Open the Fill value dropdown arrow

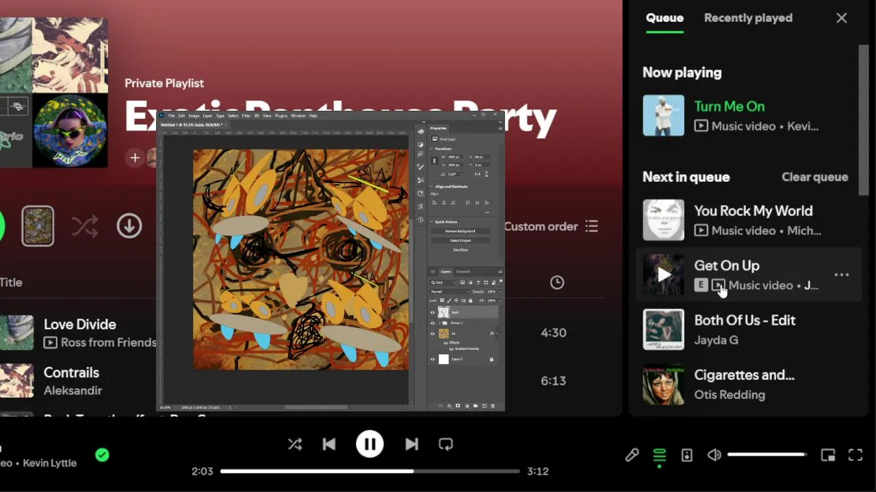pyautogui.click(x=500, y=301)
